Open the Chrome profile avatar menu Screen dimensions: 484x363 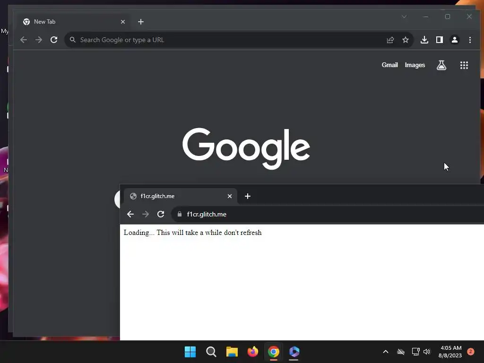click(x=455, y=40)
